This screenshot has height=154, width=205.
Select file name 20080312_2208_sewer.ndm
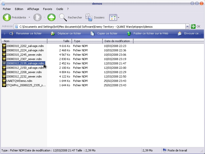click(24, 72)
